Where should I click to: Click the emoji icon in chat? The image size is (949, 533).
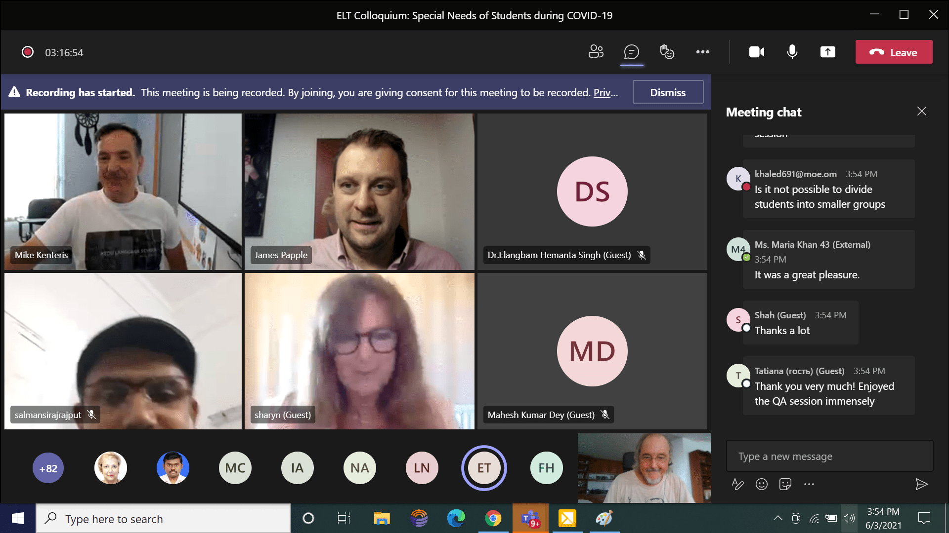pyautogui.click(x=761, y=484)
